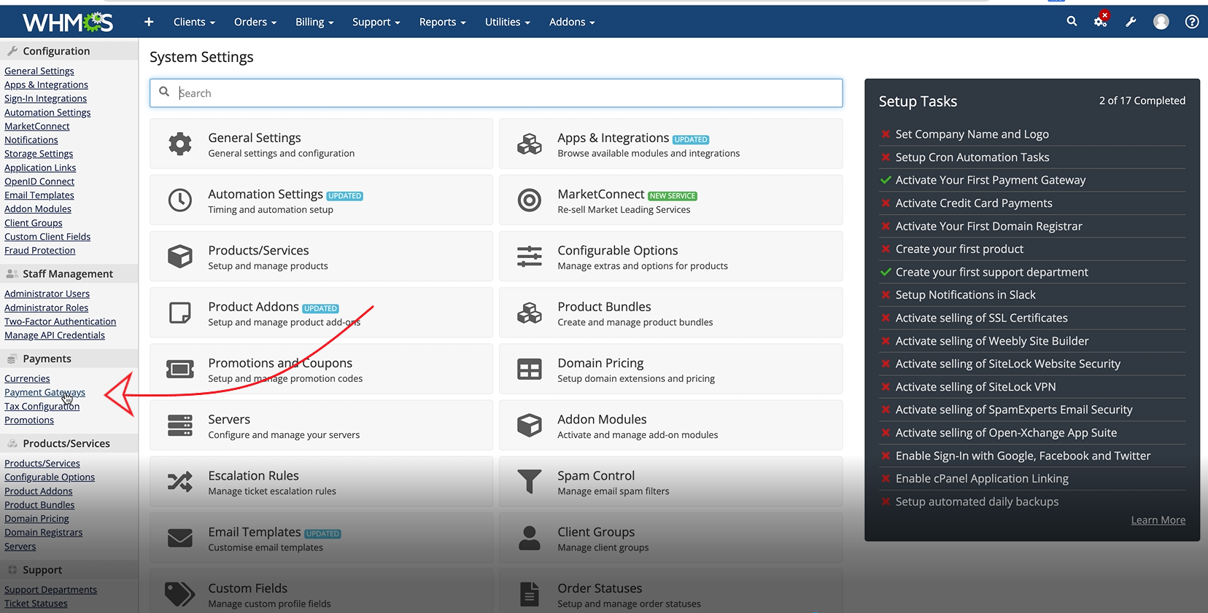This screenshot has width=1208, height=613.
Task: Click the Configurable Options sliders icon
Action: [530, 256]
